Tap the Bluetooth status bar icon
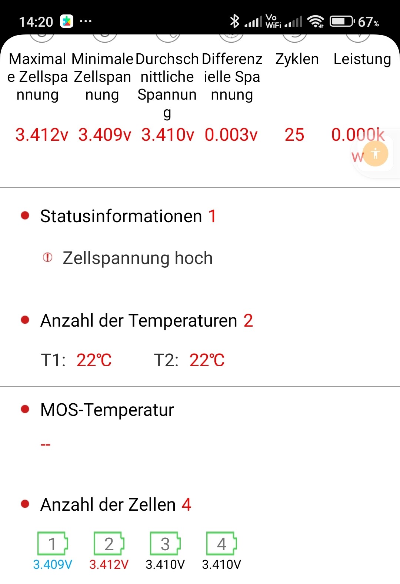 click(x=234, y=21)
